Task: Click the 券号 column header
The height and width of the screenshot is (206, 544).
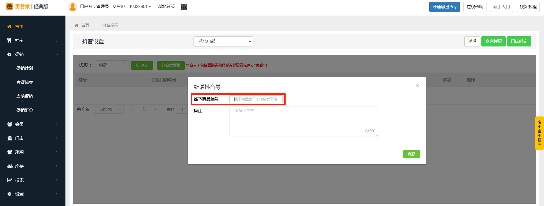Action: point(83,80)
